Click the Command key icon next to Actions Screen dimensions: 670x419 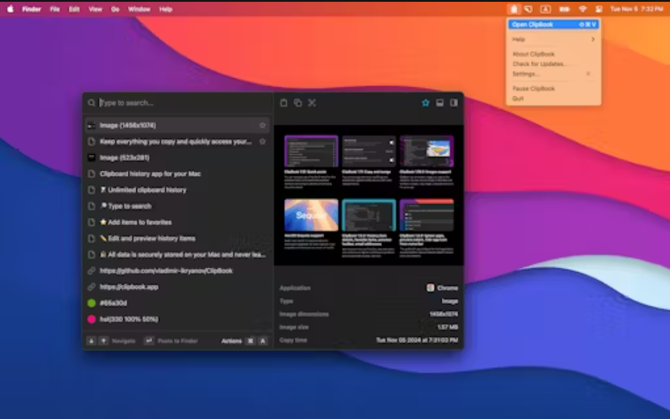pyautogui.click(x=250, y=341)
